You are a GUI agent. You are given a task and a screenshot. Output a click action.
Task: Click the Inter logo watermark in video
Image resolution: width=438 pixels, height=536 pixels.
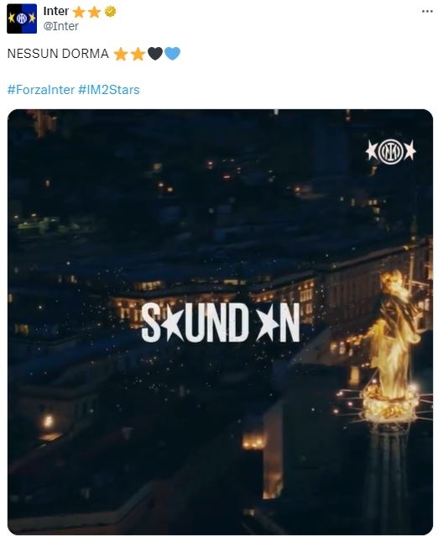click(x=390, y=151)
